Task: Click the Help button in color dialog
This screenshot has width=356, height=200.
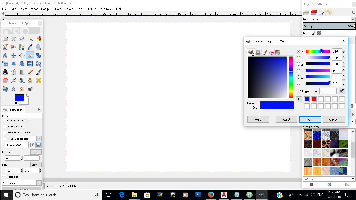Action: 258,120
